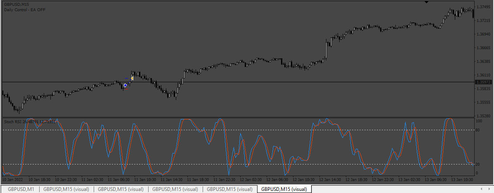
Task: Click the 1.36110 price axis value
Action: tap(485, 75)
